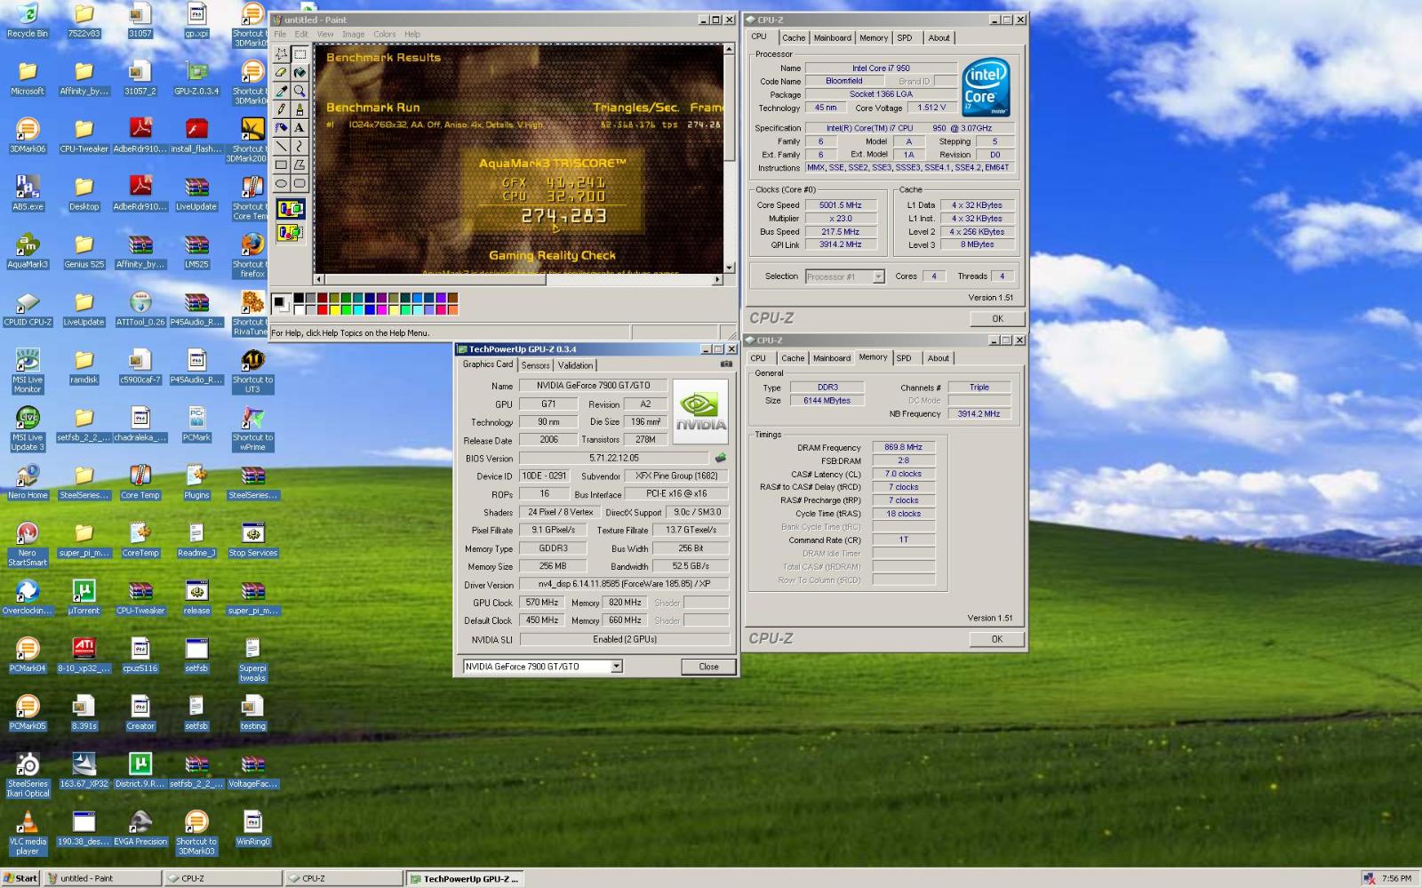
Task: Open the Core Temp desktop icon
Action: point(140,482)
